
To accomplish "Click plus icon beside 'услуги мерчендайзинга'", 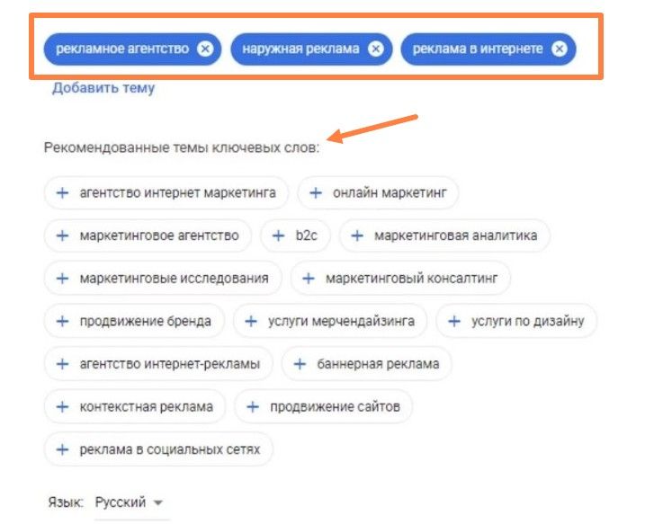I will pyautogui.click(x=251, y=321).
